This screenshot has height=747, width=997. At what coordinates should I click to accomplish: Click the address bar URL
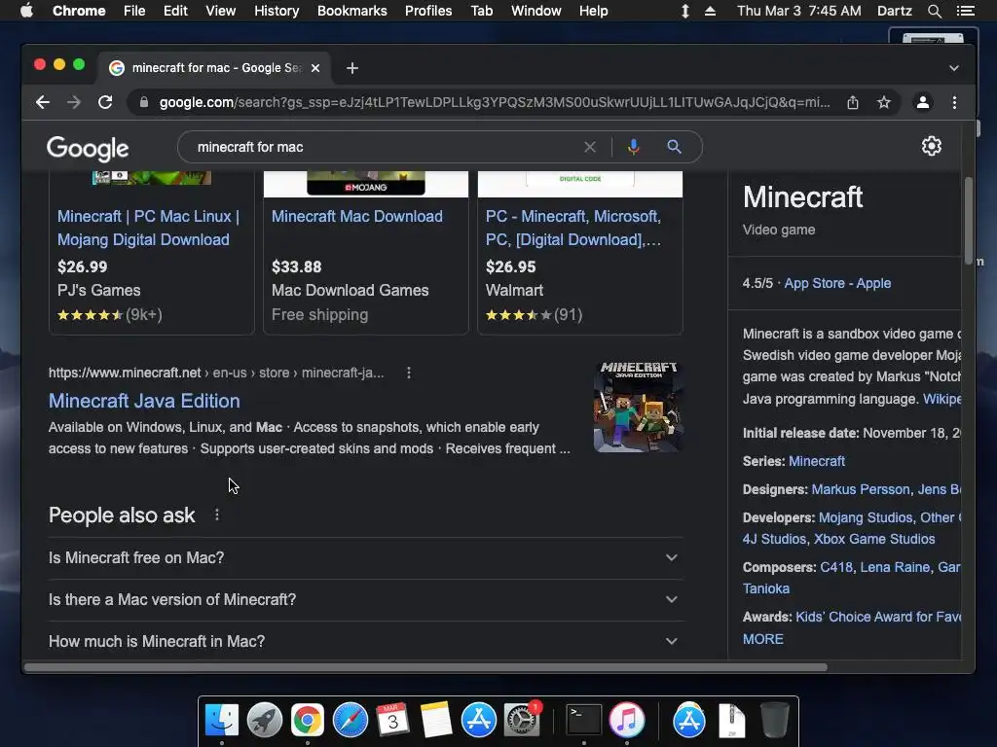click(x=494, y=102)
